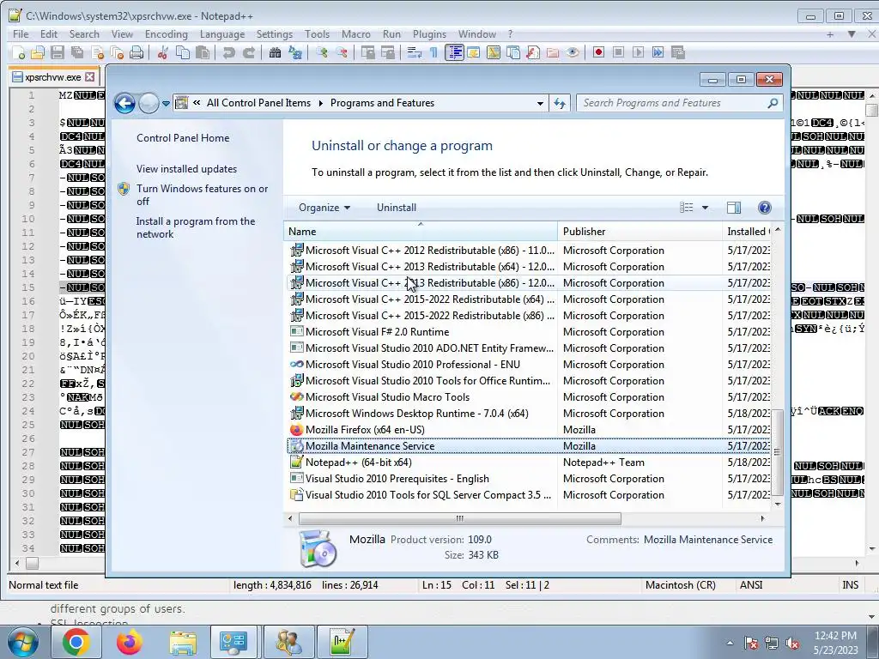Open the File menu in Notepad++
Screen dimensions: 879x659
pos(21,34)
